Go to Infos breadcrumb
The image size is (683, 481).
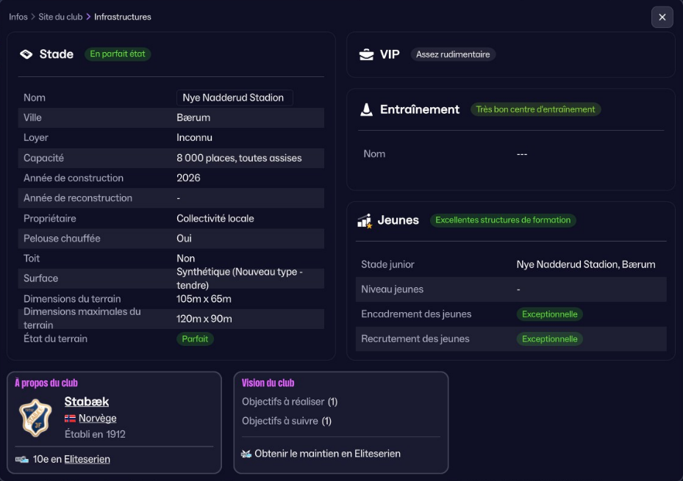coord(18,17)
